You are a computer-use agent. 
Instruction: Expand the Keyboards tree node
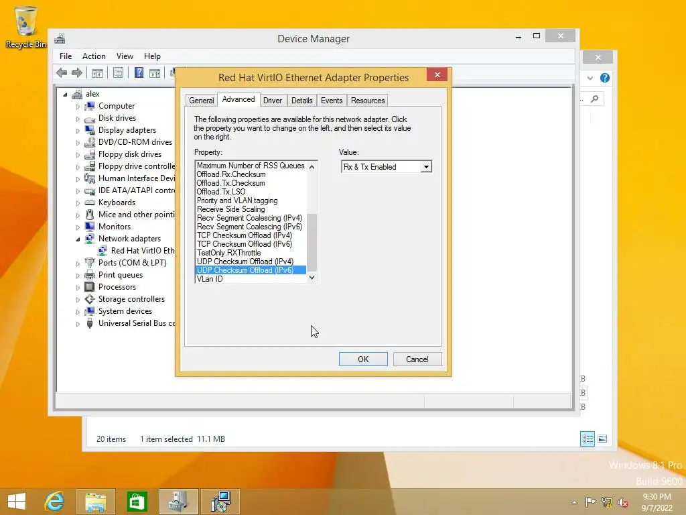pyautogui.click(x=78, y=203)
